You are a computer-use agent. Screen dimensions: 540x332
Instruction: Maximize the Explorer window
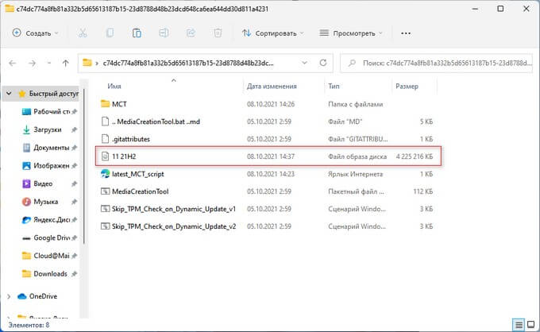click(500, 9)
